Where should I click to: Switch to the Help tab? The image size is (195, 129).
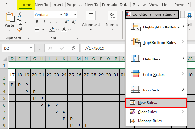pos(166,5)
